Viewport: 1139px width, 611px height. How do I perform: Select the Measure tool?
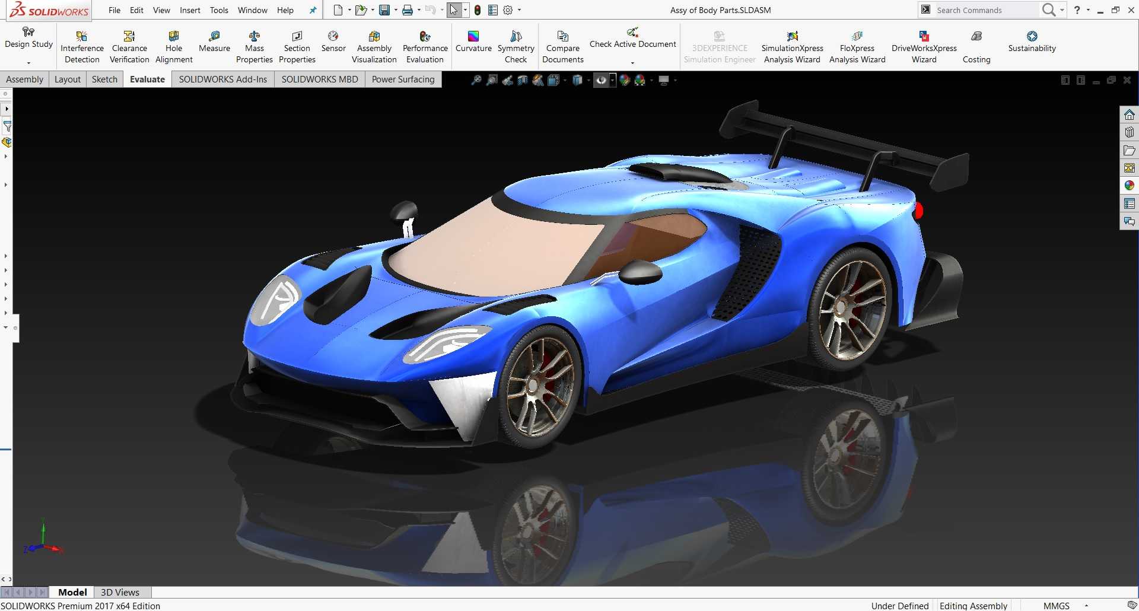coord(214,42)
